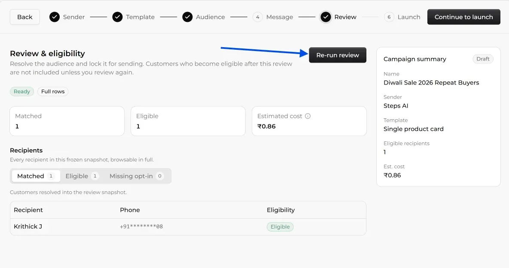Click the Continue to launch button
509x268 pixels.
[x=463, y=17]
